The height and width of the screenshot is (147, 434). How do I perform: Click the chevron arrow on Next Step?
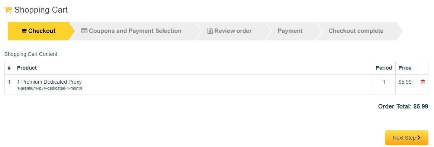click(x=419, y=138)
